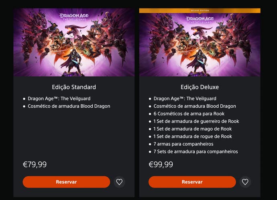Open the Standard edition cover artwork
Image resolution: width=277 pixels, height=200 pixels.
pyautogui.click(x=74, y=42)
